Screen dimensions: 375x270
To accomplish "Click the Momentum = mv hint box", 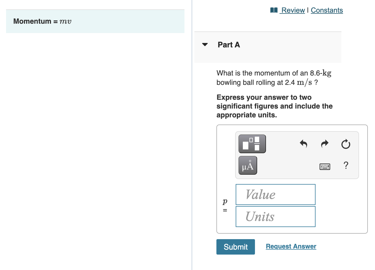I will coord(95,21).
